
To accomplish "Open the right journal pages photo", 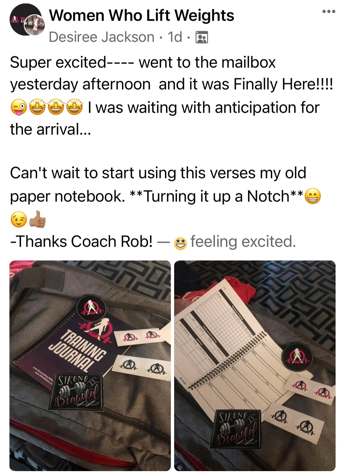I will tap(255, 366).
